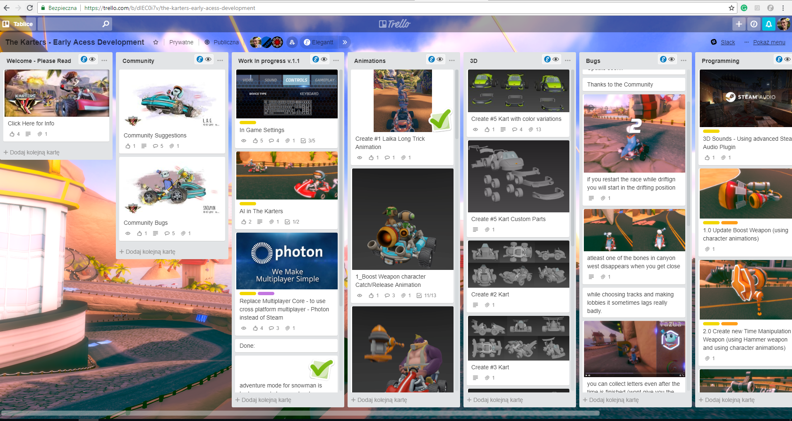Image resolution: width=792 pixels, height=421 pixels.
Task: Expand the chevron next to Elegantt
Action: [x=345, y=42]
